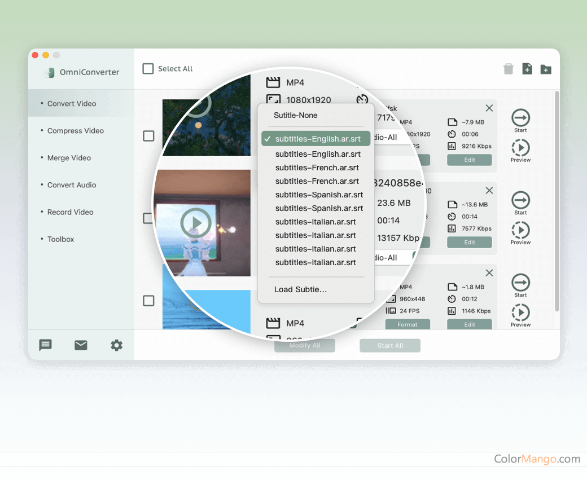This screenshot has height=493, width=587.
Task: Click the magnified MP4 clapperboard icon
Action: pyautogui.click(x=273, y=82)
